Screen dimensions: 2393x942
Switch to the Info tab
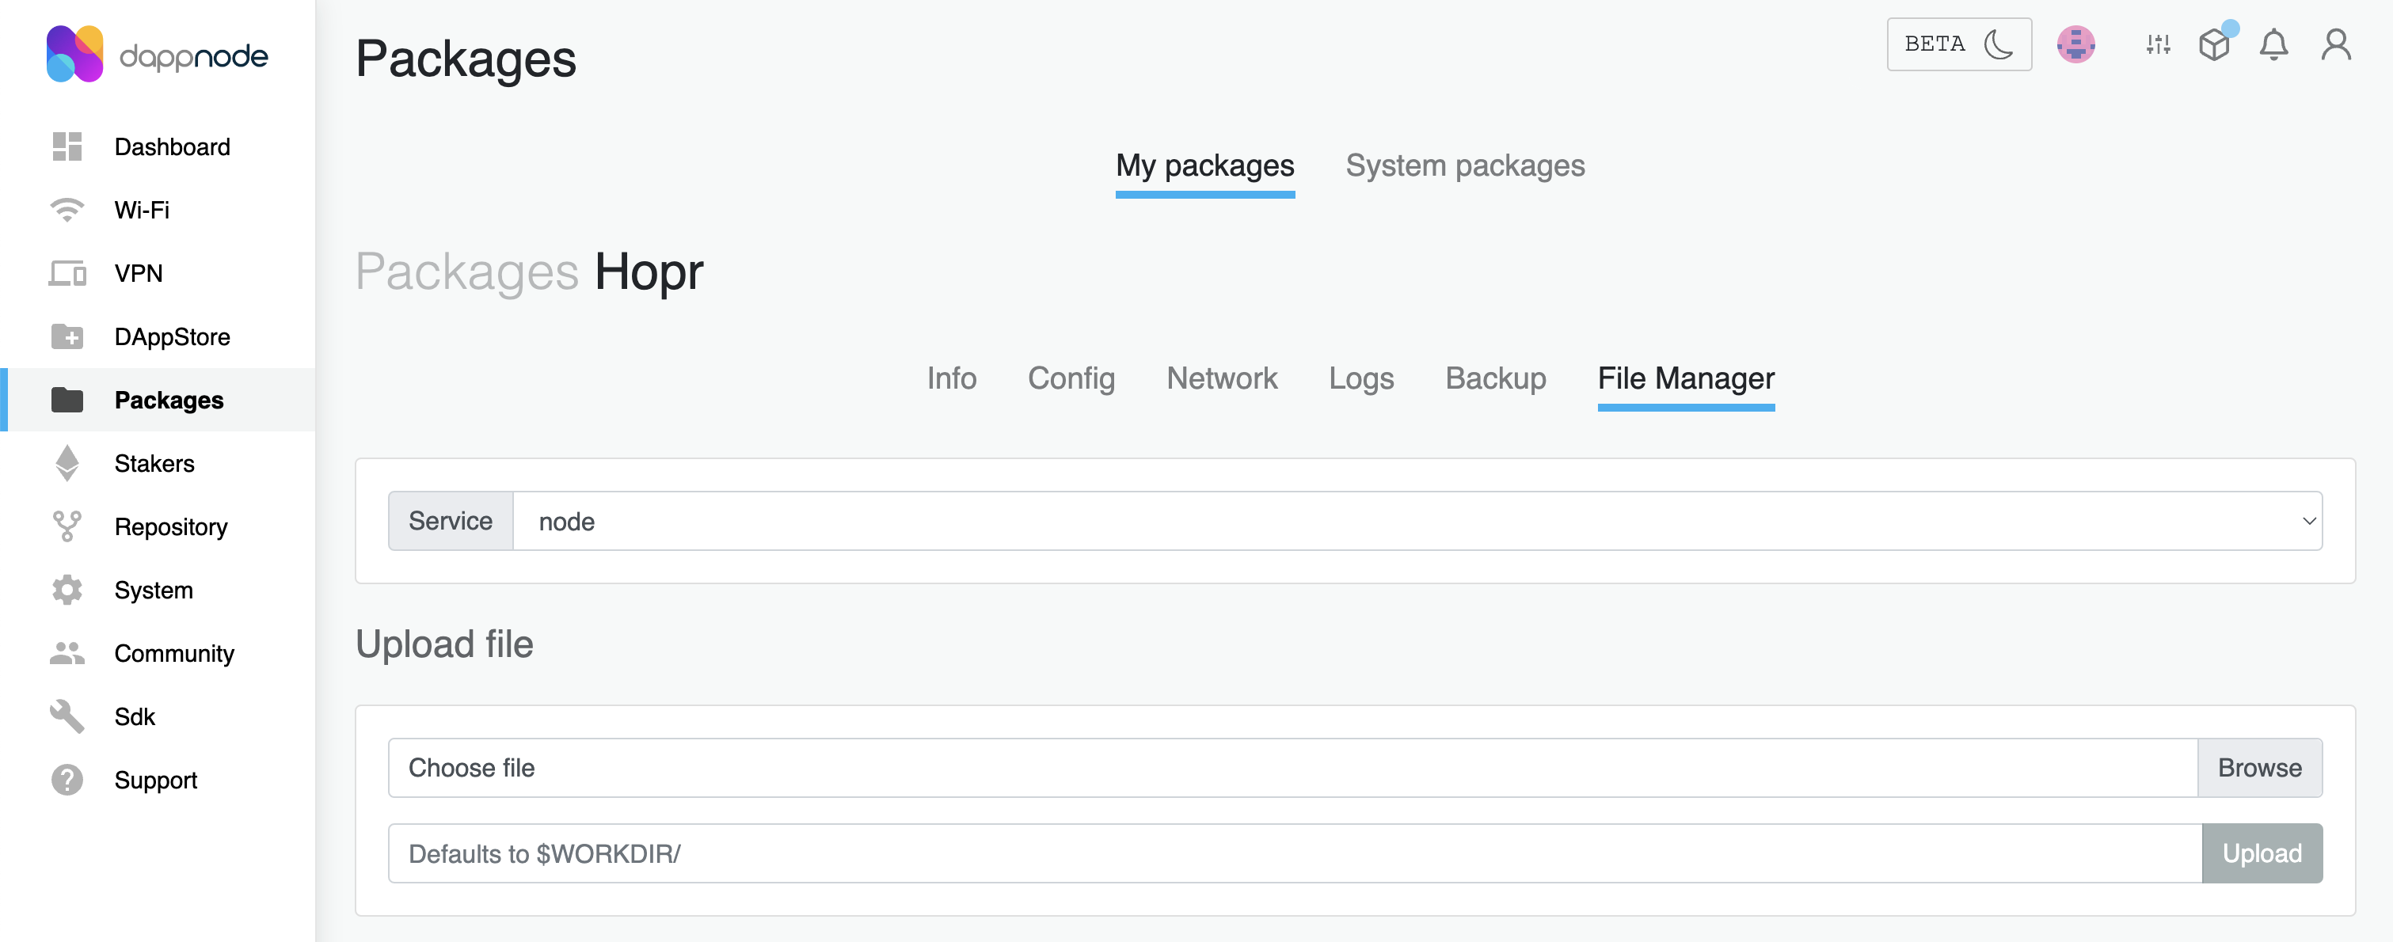[951, 375]
